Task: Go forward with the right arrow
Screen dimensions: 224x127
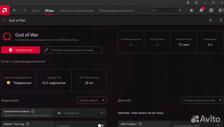Action: point(25,10)
